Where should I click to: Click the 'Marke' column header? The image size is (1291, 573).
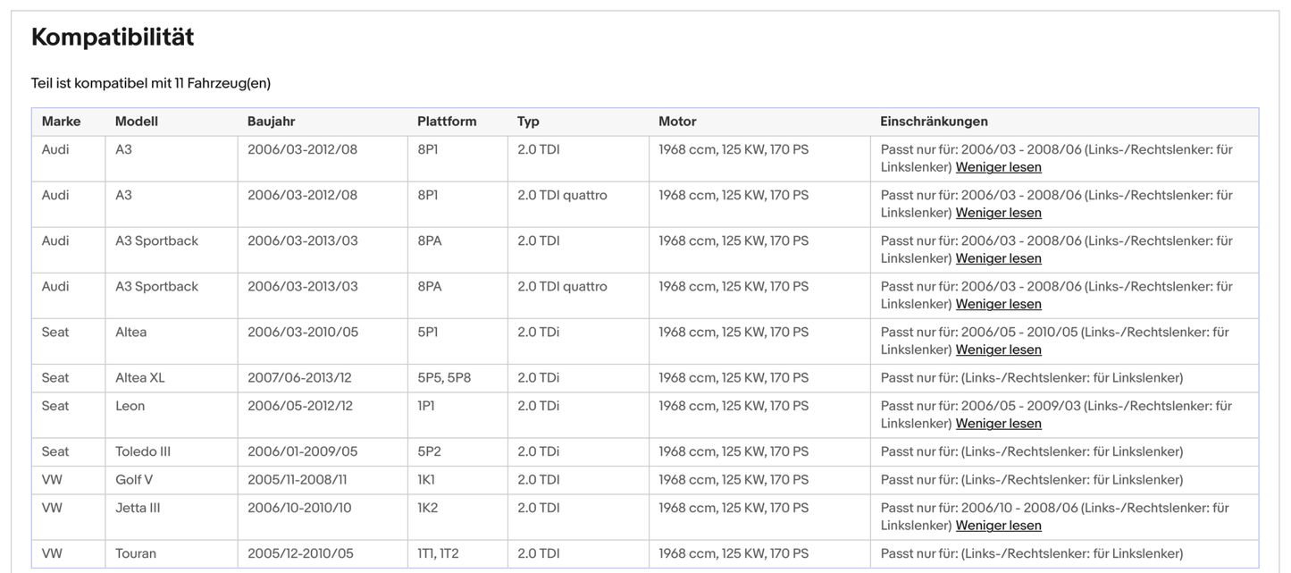tap(61, 122)
